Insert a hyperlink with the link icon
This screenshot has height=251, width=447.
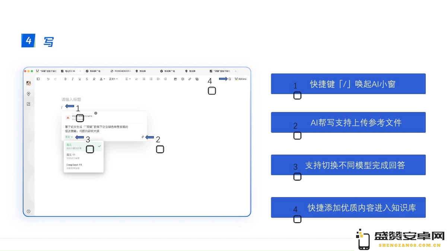tap(190, 79)
